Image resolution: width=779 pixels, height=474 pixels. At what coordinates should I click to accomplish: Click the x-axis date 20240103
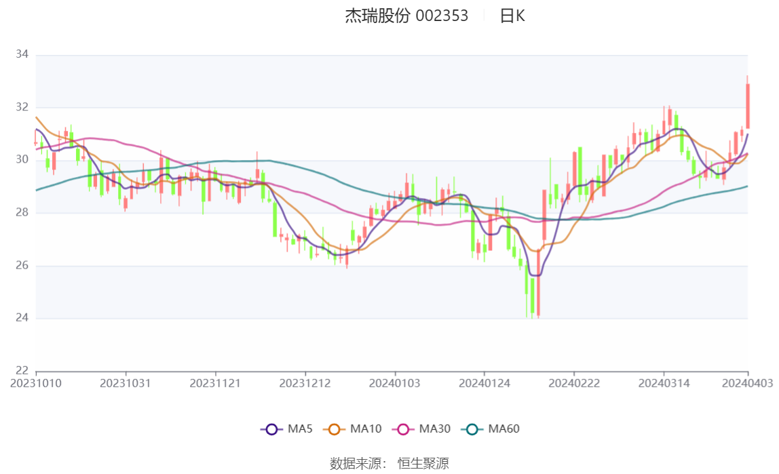click(x=394, y=383)
